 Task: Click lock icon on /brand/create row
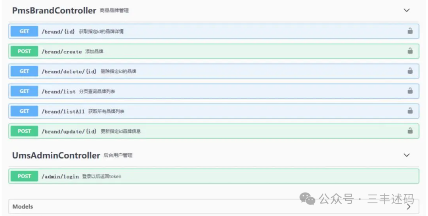pos(410,51)
